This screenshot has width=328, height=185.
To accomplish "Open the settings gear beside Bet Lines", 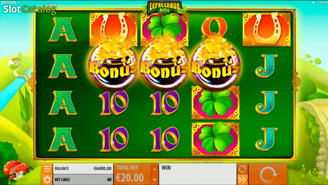I will click(x=47, y=180).
